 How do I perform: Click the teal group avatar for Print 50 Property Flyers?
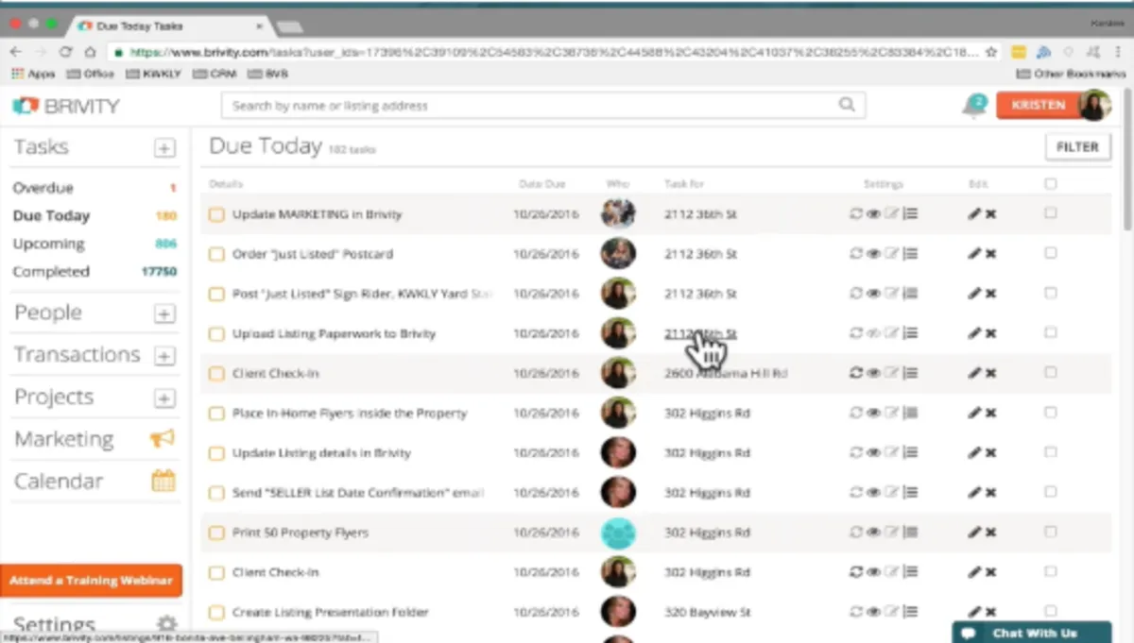618,533
